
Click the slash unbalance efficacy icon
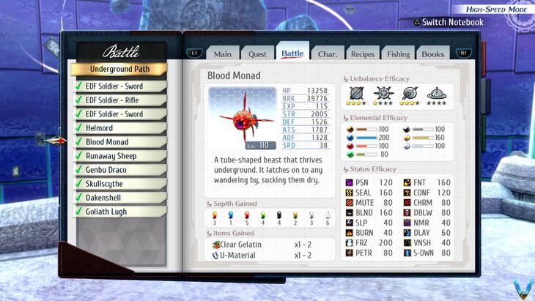click(356, 93)
